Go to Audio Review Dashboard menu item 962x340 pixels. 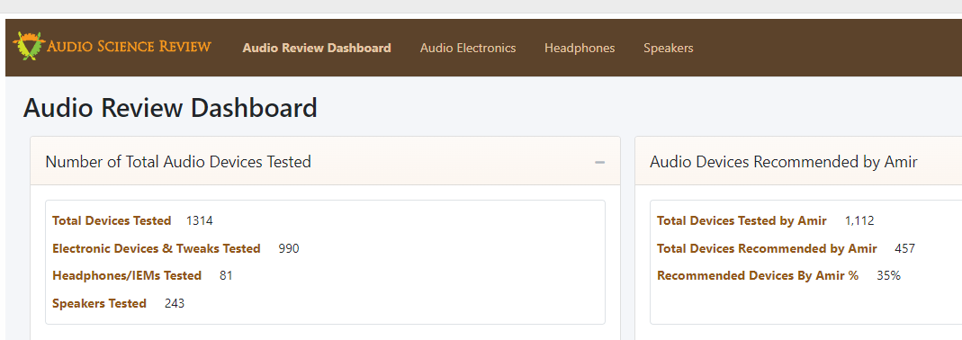[x=317, y=48]
